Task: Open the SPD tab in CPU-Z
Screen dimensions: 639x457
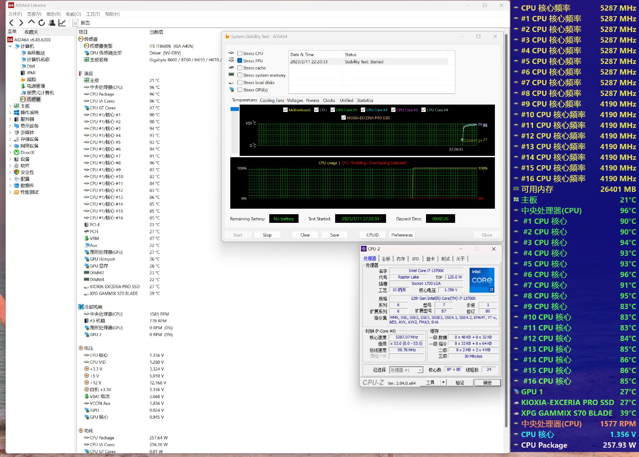Action: click(415, 258)
